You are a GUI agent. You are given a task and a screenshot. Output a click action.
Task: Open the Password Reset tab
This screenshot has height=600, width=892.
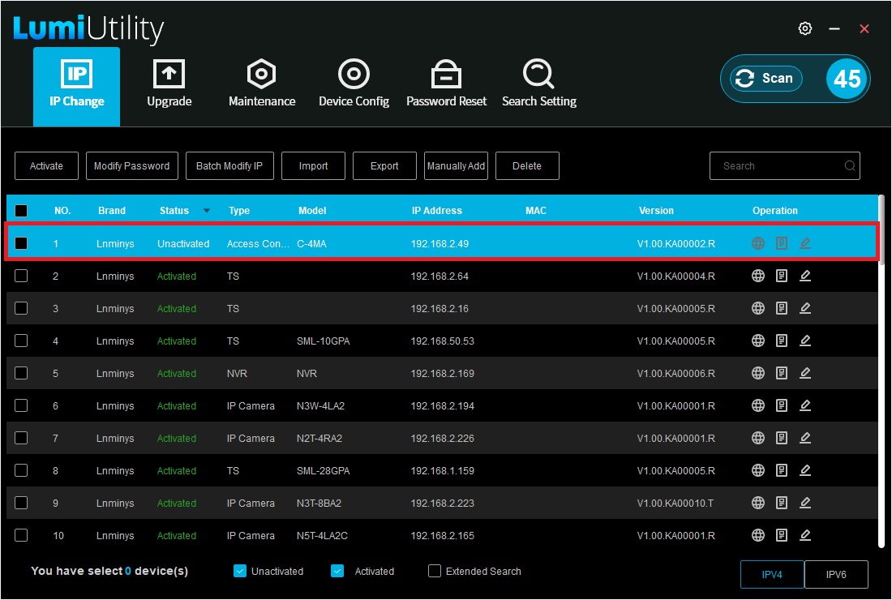click(x=447, y=84)
